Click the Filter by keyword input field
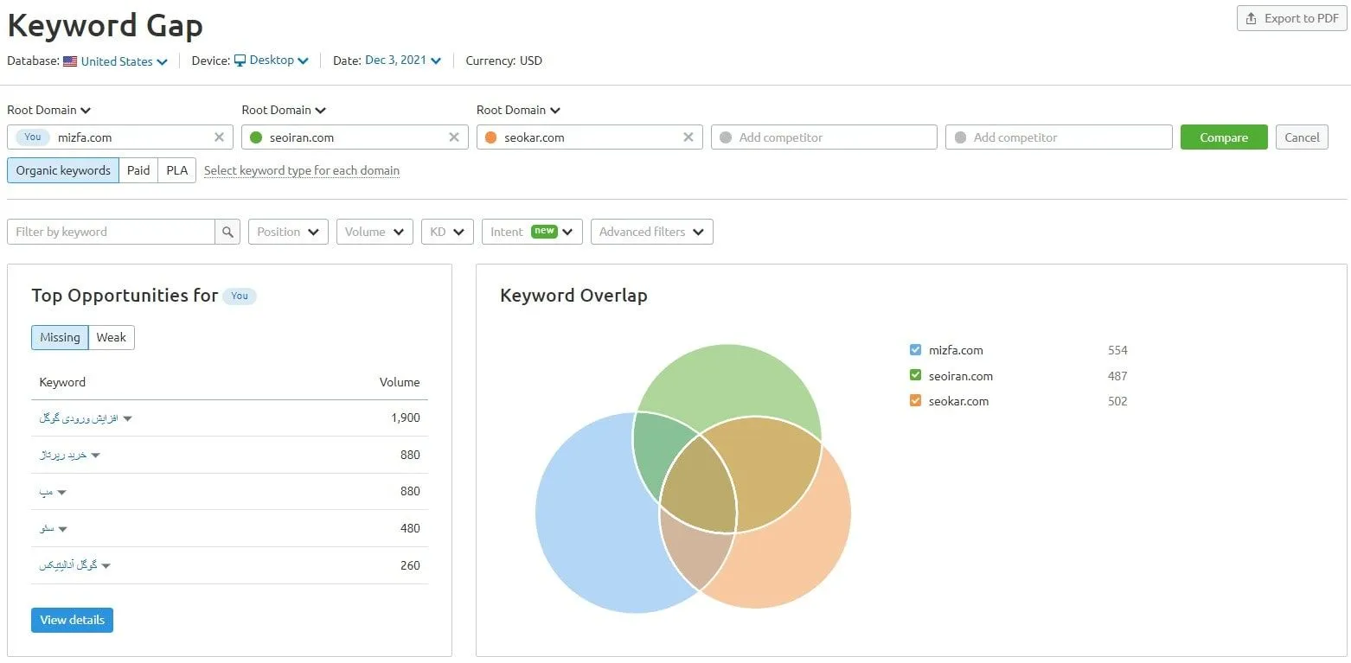The image size is (1351, 663). point(112,232)
